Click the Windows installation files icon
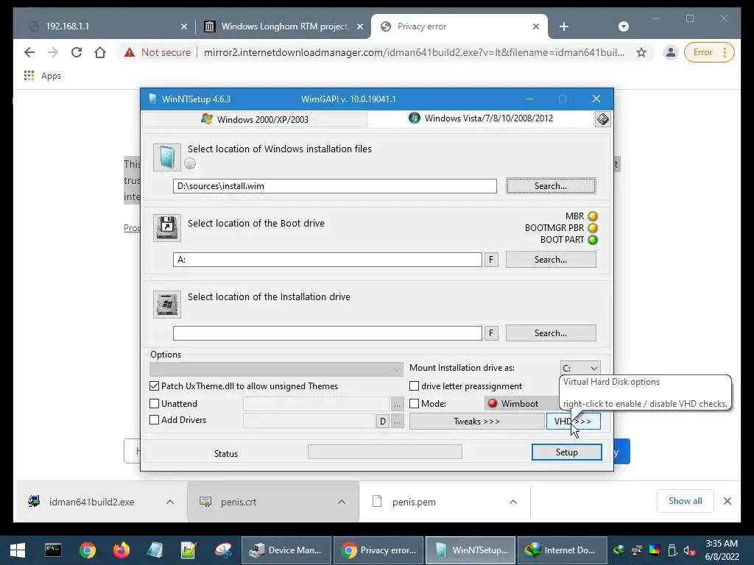 pos(167,157)
